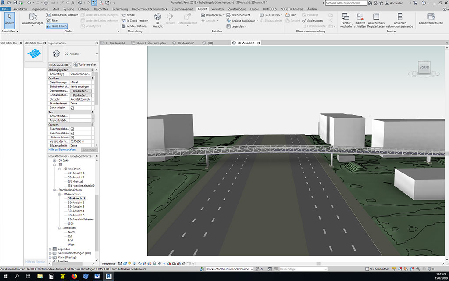Screen dimensions: 449x281
Task: Click the Ändern selection arrow tool
Action: 9,19
